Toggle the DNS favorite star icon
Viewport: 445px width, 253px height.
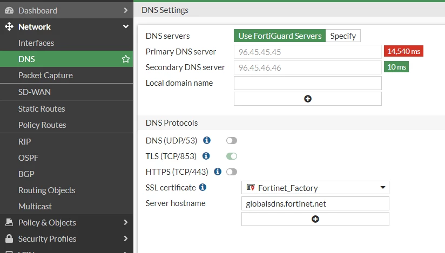point(126,59)
